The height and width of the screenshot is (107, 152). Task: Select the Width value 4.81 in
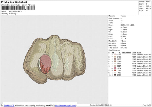click(148, 9)
